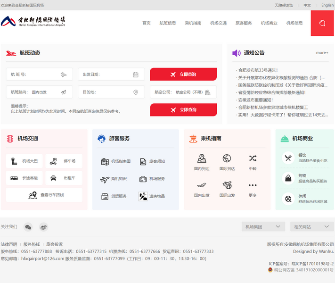Screen dimensions: 335x283
Task: Click the red search icon button
Action: point(322,23)
